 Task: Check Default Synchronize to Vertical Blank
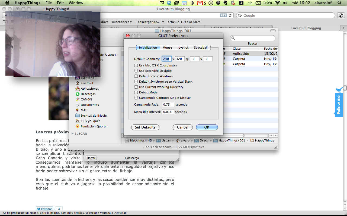[x=136, y=82]
